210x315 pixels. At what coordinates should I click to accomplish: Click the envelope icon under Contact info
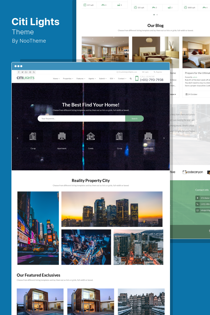[x=197, y=210]
